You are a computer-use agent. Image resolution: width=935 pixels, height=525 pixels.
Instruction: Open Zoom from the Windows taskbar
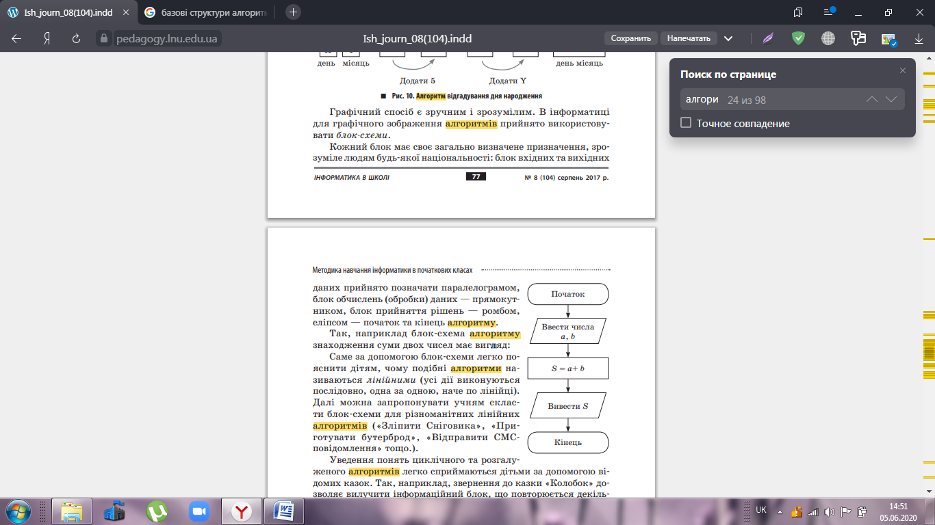point(199,511)
